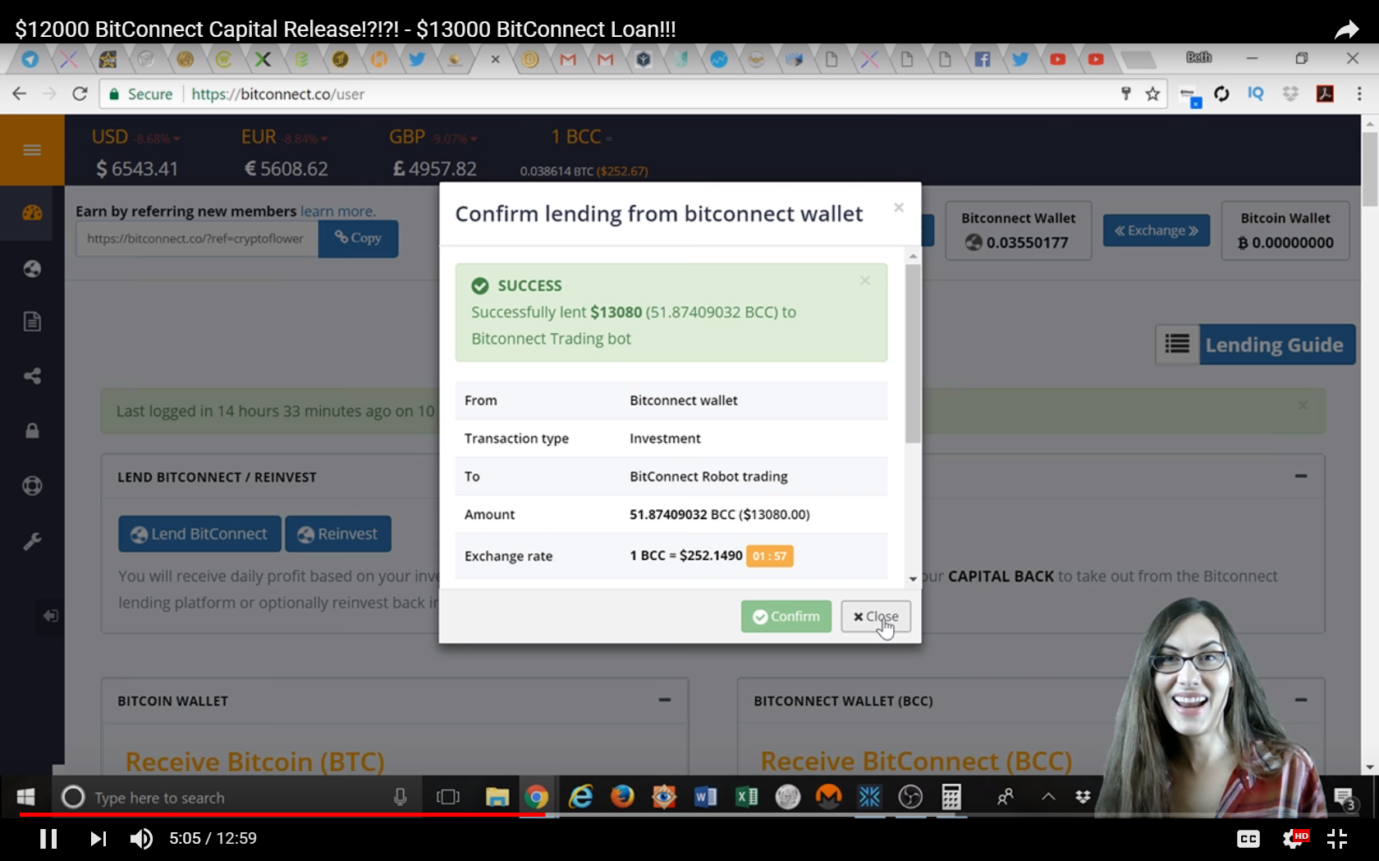Open Chrome three-dot menu

[1359, 93]
